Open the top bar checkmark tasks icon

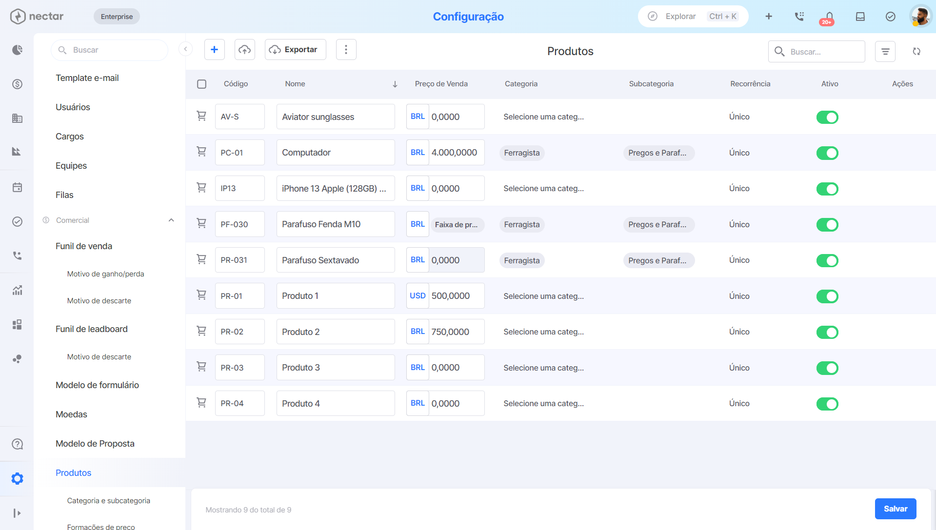[x=890, y=16]
